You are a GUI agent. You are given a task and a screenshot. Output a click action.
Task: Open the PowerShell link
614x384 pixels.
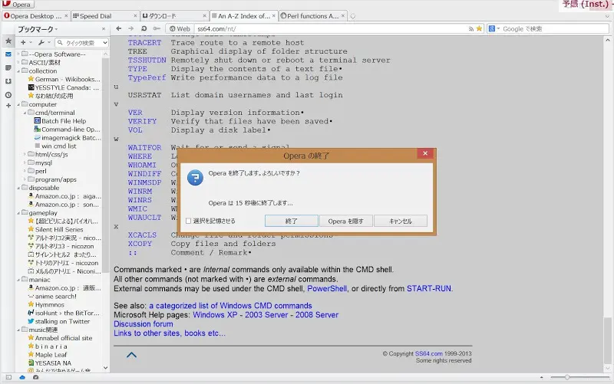coord(327,289)
